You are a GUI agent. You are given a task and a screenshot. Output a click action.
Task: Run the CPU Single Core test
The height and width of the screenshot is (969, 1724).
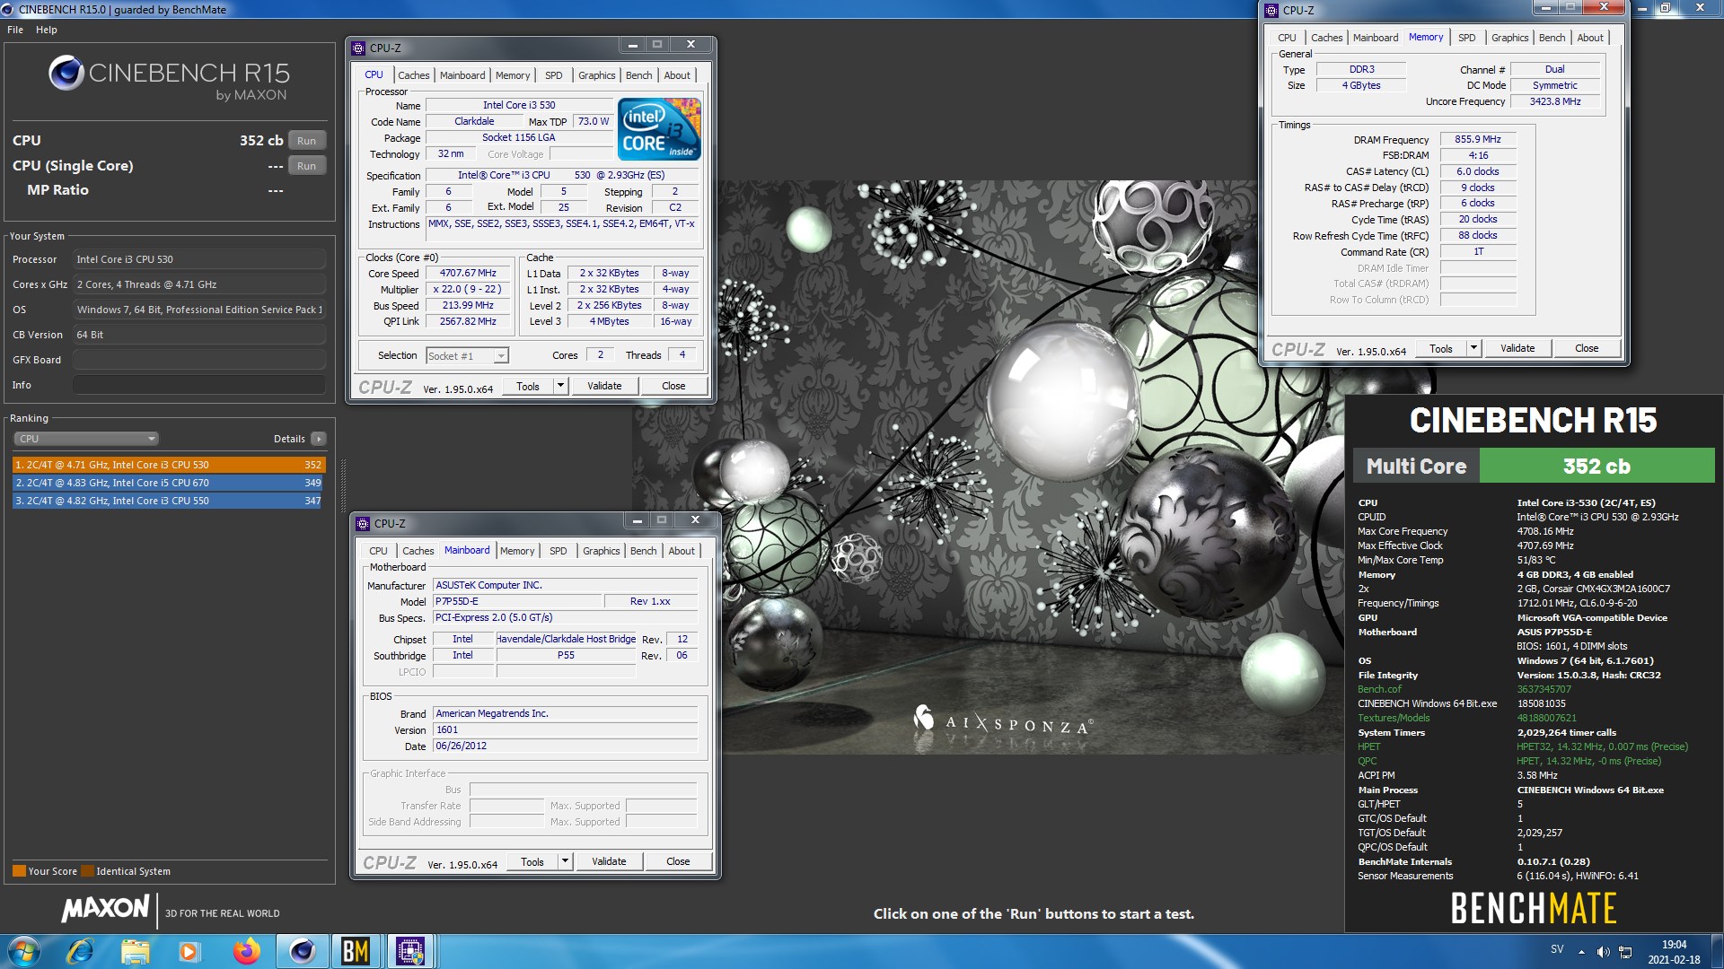tap(306, 166)
